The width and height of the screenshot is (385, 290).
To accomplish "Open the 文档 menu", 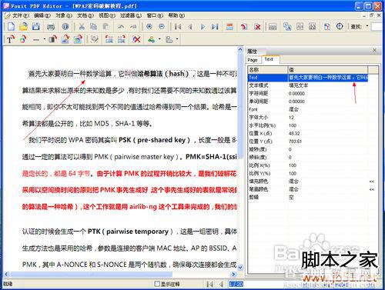I will click(85, 15).
